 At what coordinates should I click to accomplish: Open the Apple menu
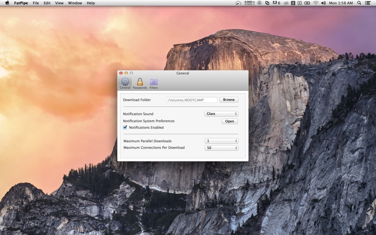7,3
